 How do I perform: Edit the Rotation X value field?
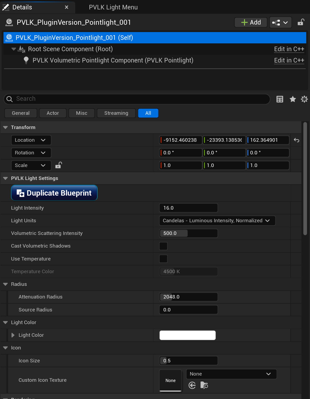tap(181, 153)
